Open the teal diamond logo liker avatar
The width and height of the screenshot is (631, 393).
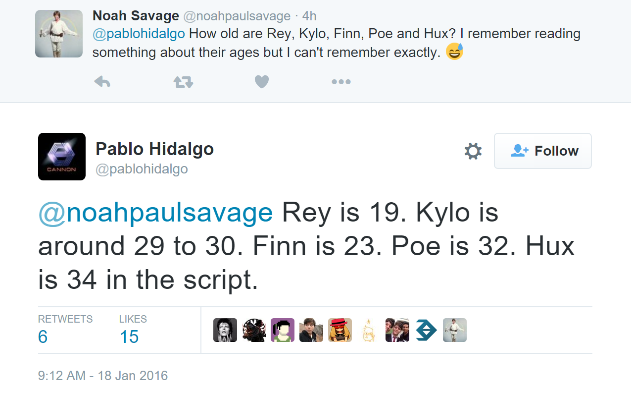tap(426, 330)
